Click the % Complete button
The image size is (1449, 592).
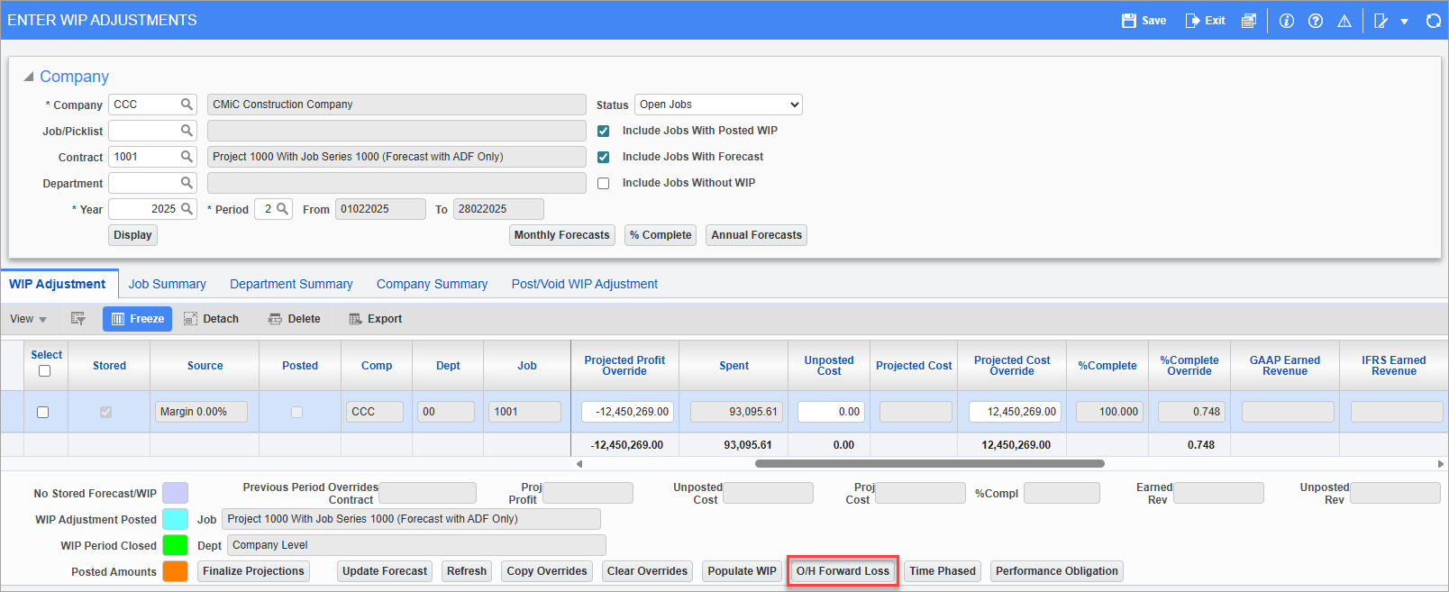(661, 235)
